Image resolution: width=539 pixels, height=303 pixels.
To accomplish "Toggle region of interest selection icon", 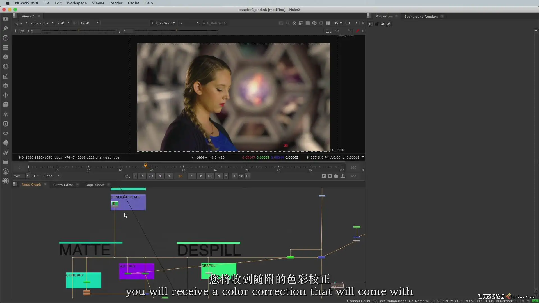I will click(328, 31).
